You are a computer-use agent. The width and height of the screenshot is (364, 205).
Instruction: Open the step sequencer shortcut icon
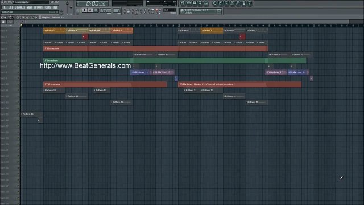(x=188, y=3)
